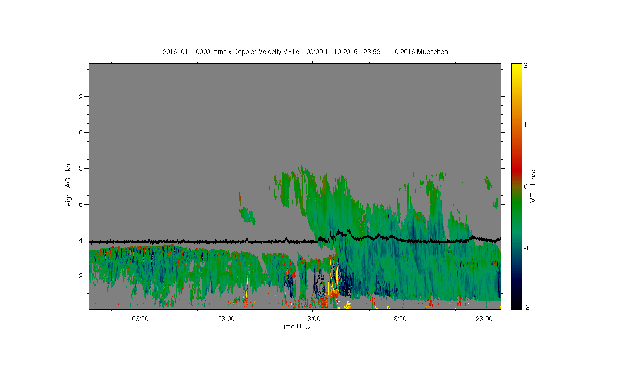Click the height axis label 8
The width and height of the screenshot is (621, 372).
(82, 168)
